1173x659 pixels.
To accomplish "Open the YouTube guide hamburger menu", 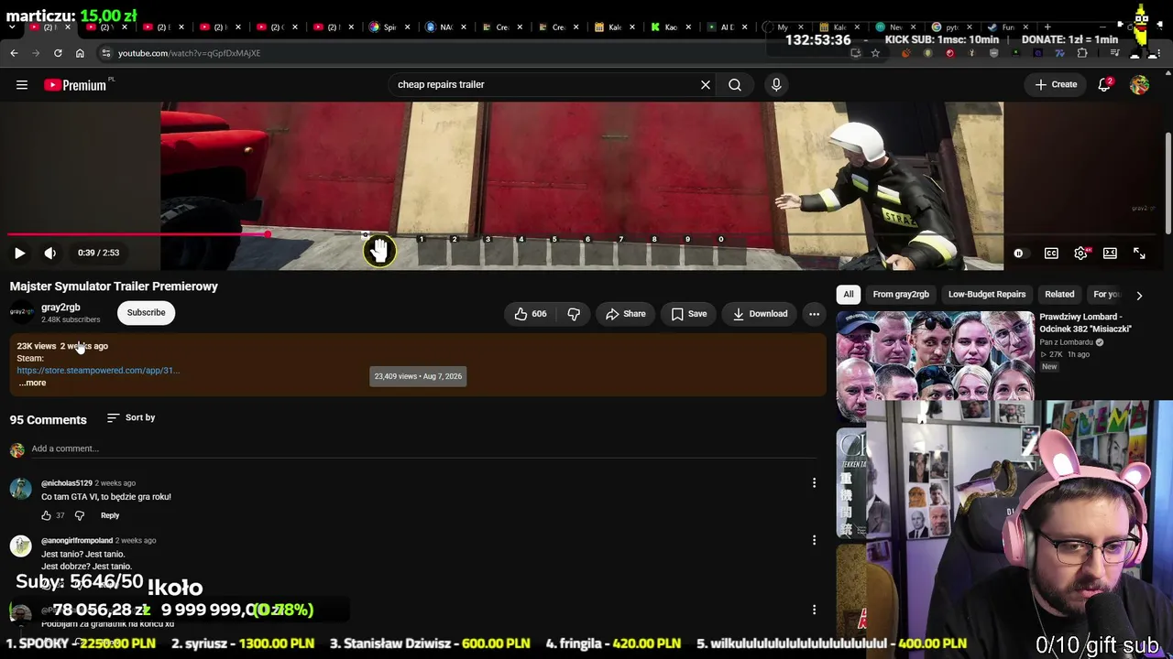I will [22, 85].
